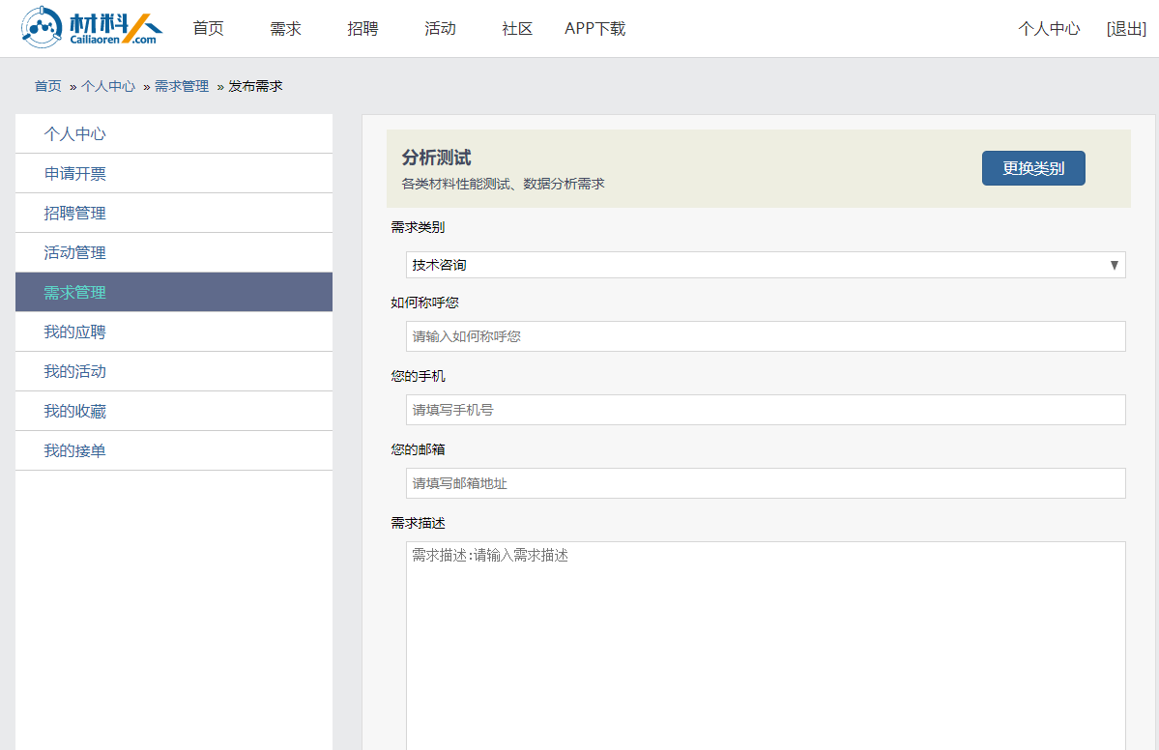
Task: Click into the 您的手机 phone field
Action: [766, 410]
